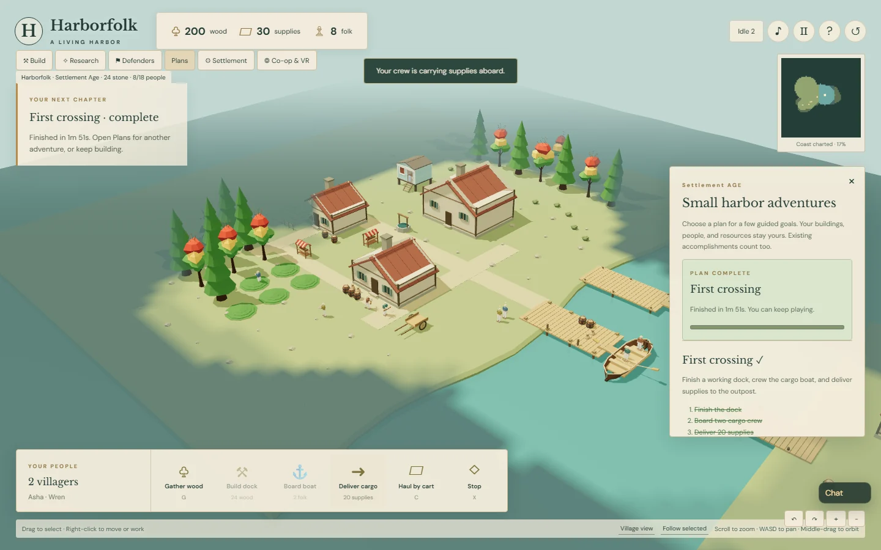Open the Chat button
This screenshot has width=881, height=550.
pyautogui.click(x=844, y=493)
